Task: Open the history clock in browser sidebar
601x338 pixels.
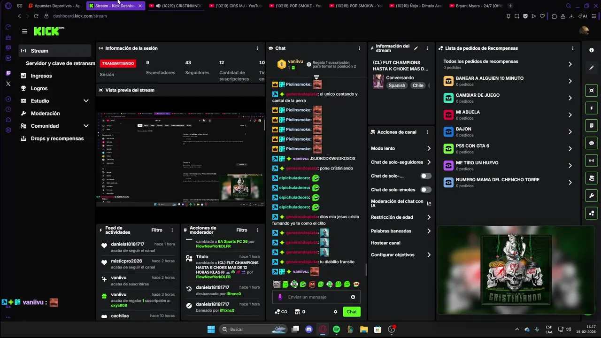Action: click(x=8, y=109)
